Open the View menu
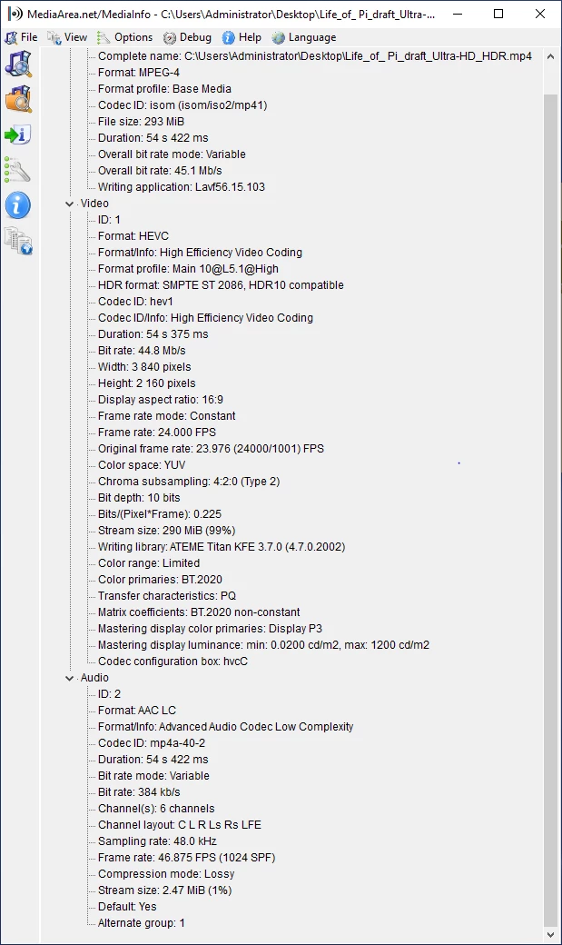 coord(67,37)
